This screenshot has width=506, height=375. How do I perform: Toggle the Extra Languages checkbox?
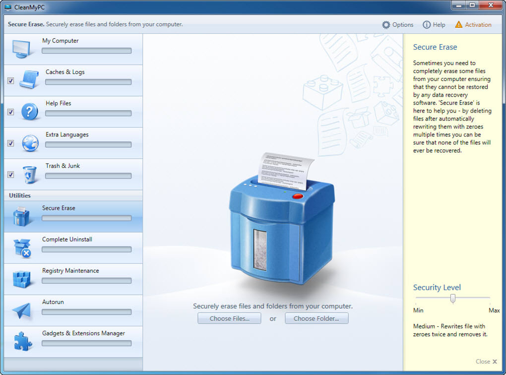[x=10, y=143]
